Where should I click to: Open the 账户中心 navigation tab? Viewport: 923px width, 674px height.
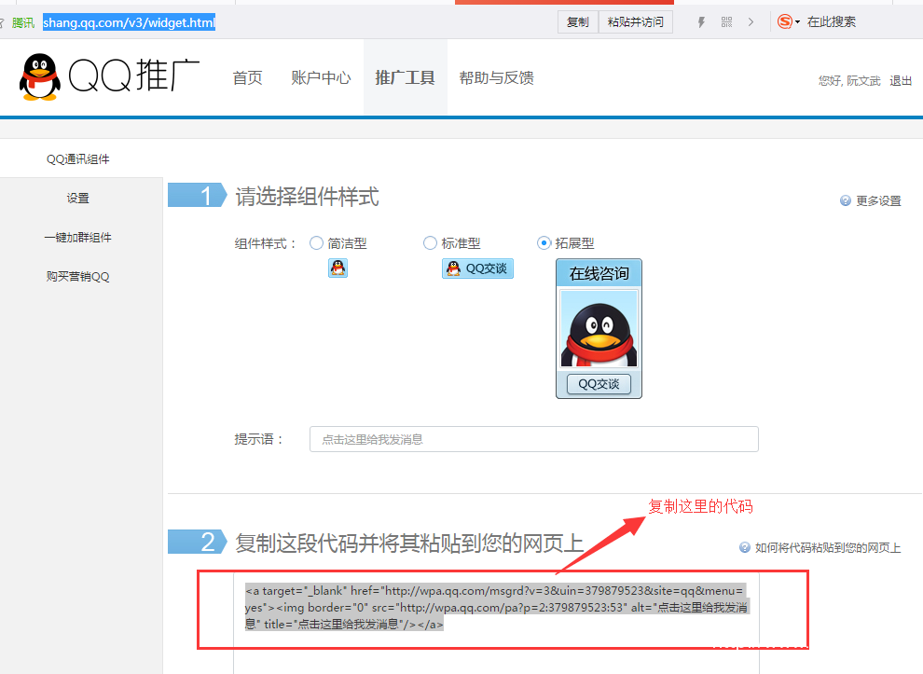321,77
